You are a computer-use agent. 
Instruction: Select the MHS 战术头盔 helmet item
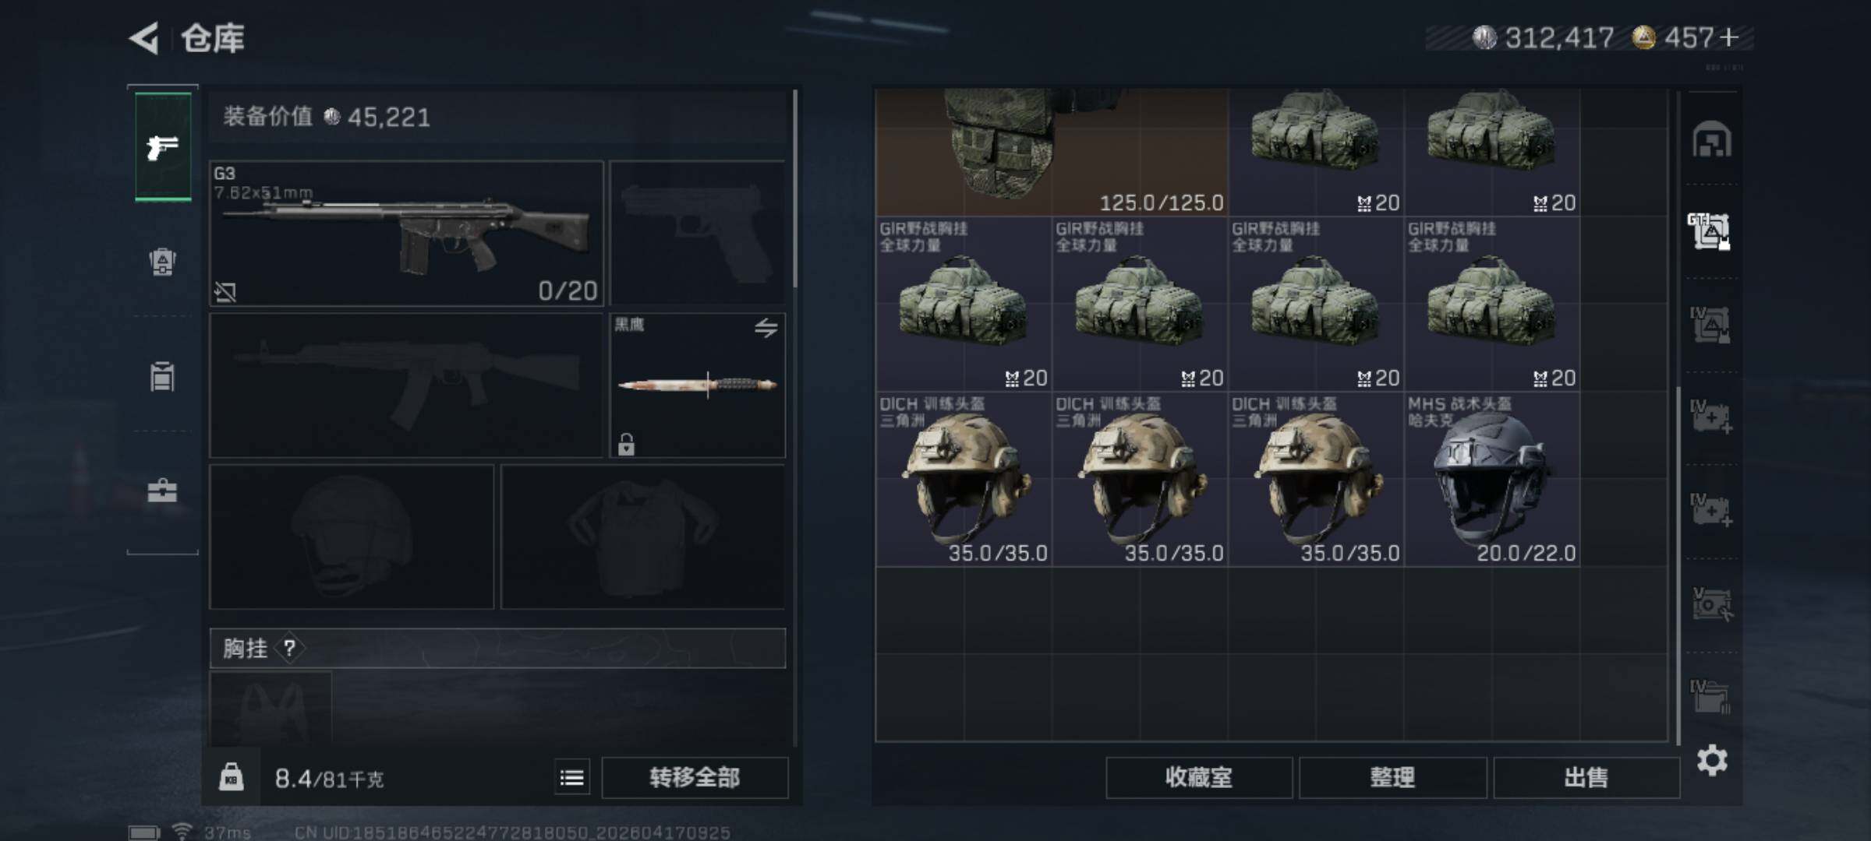click(x=1492, y=480)
